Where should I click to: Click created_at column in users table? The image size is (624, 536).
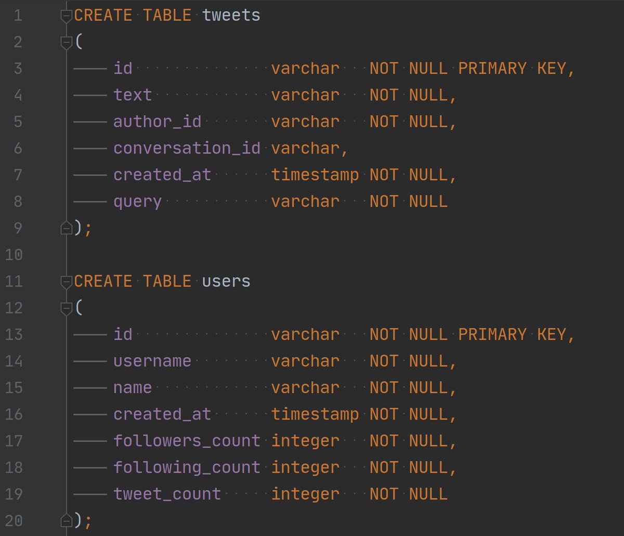point(162,414)
